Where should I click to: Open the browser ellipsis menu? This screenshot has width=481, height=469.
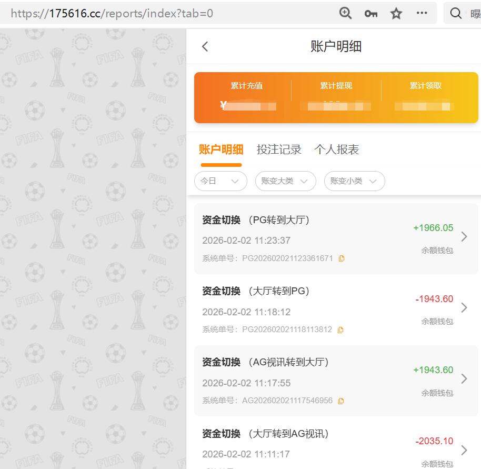tap(422, 13)
